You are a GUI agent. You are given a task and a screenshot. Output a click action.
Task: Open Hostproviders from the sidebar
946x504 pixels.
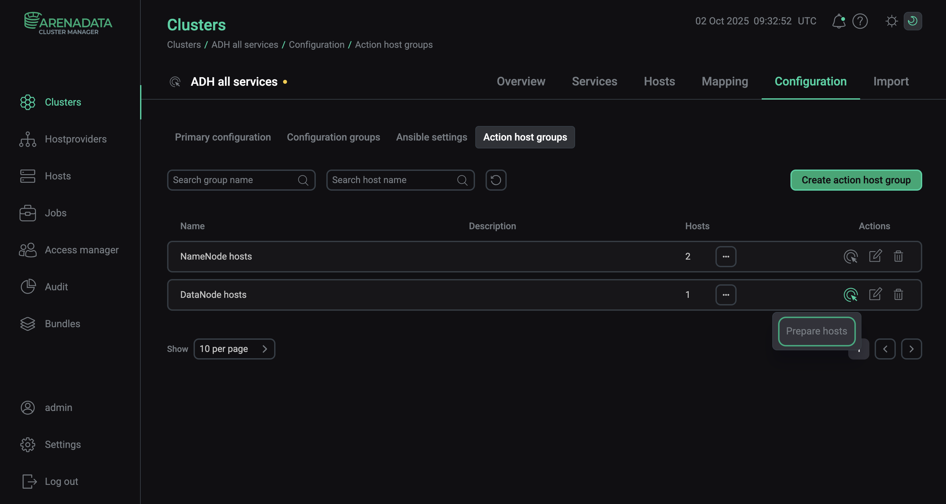(x=76, y=139)
